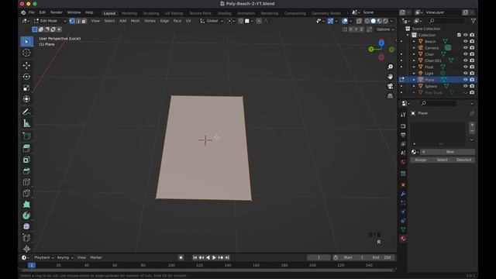Select the Smooth tool
This screenshot has width=496, height=279.
tap(26, 226)
